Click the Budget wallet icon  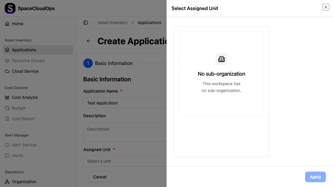[7, 108]
